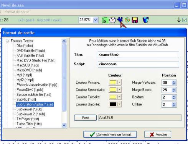Select DVDSubtitle (*.sub) format

[31, 51]
